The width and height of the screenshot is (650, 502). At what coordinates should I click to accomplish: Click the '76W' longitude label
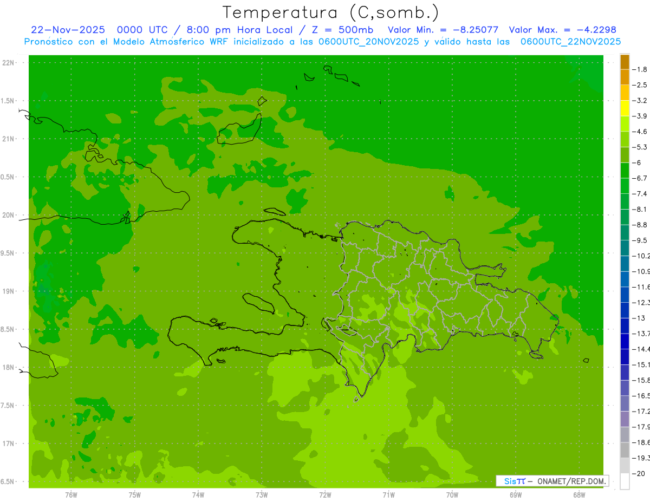[71, 494]
